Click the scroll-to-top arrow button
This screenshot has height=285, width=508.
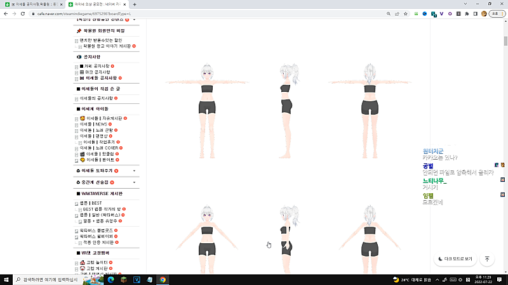[x=487, y=258]
